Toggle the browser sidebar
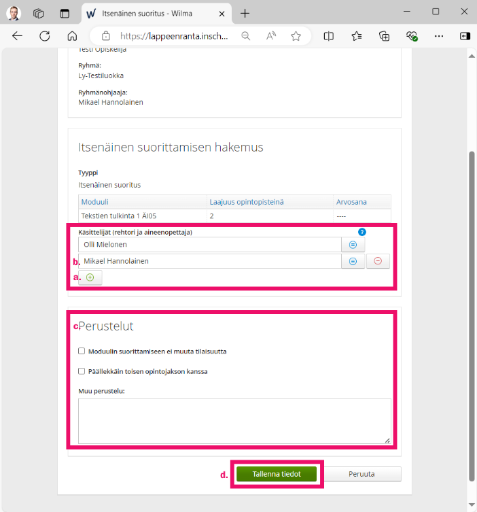Screen dimensions: 477x512 pyautogui.click(x=465, y=36)
